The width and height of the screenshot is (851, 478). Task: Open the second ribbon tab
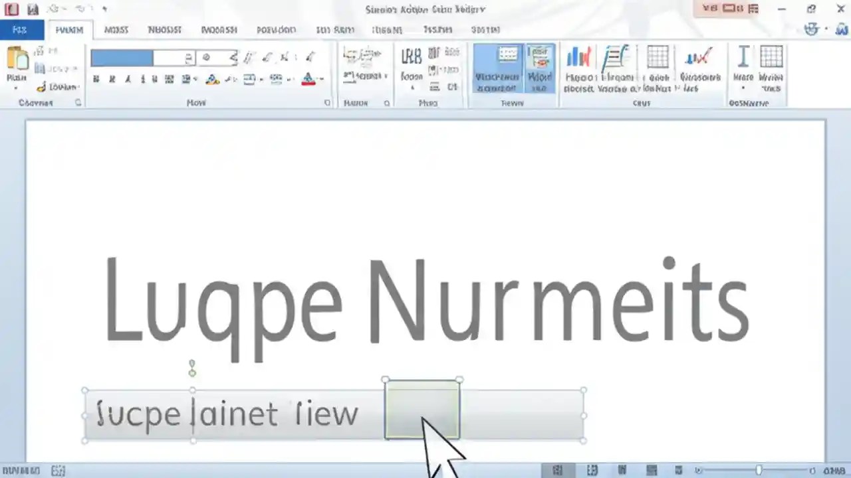coord(69,29)
